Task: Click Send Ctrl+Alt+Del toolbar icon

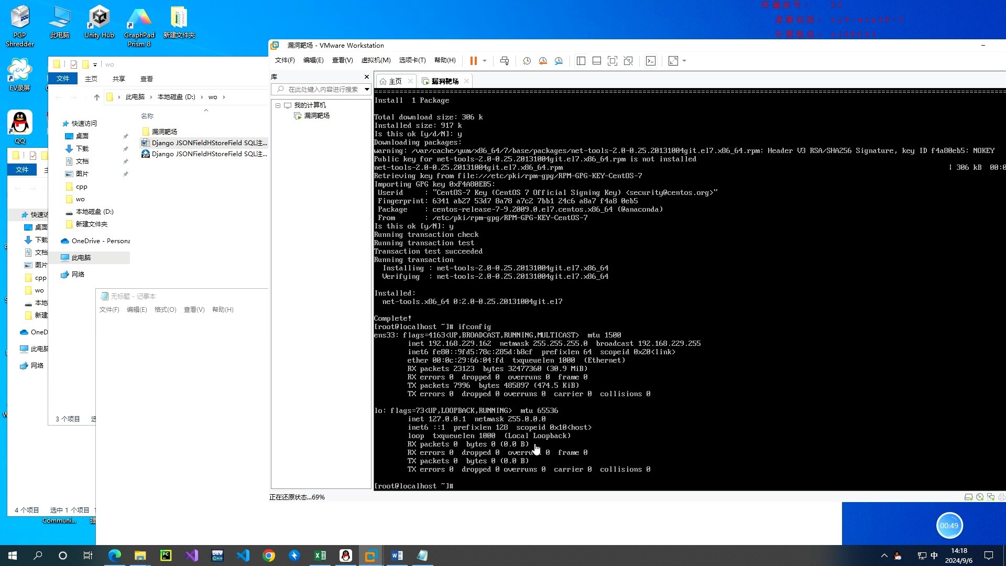Action: pos(505,61)
